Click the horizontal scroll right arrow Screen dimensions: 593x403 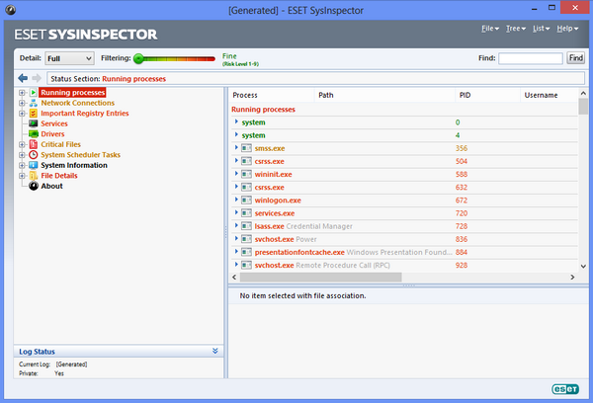(572, 278)
